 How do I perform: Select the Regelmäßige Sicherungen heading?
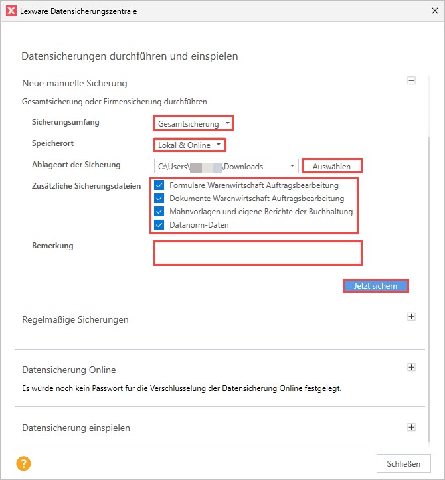point(75,319)
